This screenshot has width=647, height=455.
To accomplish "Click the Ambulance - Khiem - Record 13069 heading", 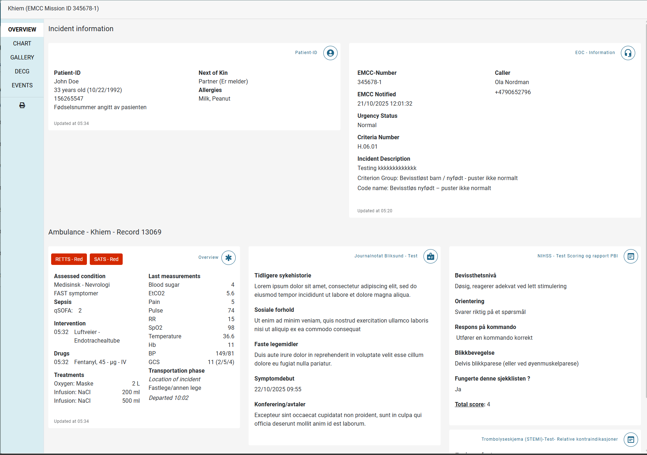I will [105, 232].
